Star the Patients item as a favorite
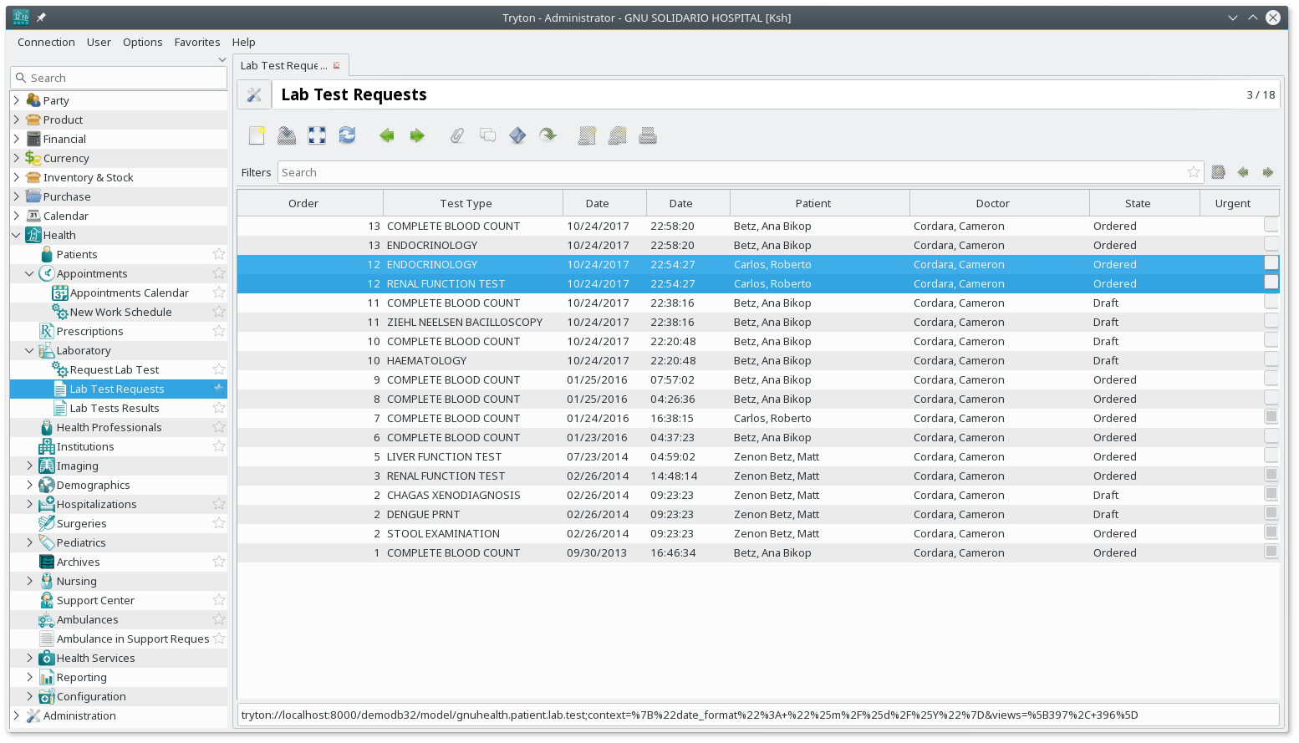1299x743 pixels. coord(218,254)
